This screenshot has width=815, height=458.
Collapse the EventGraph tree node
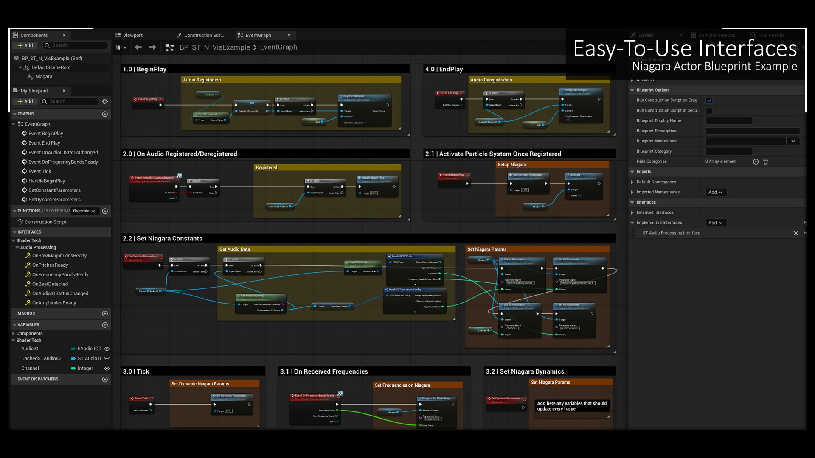tap(14, 124)
